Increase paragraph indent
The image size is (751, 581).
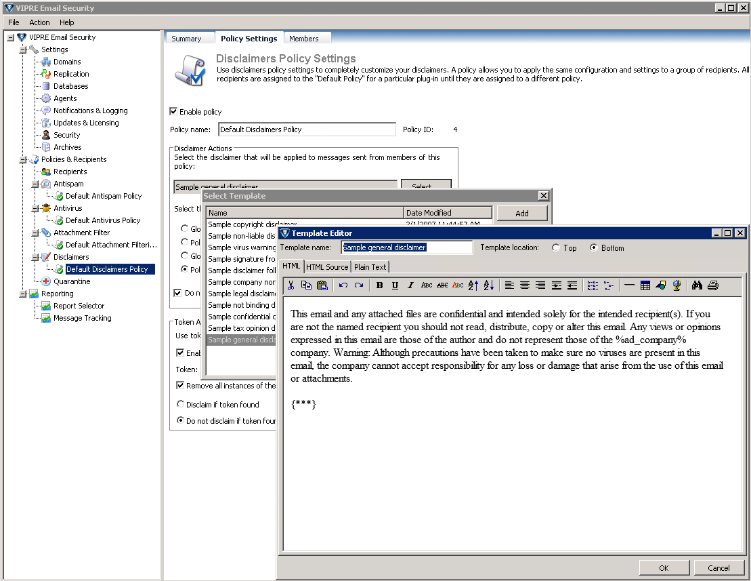point(556,285)
